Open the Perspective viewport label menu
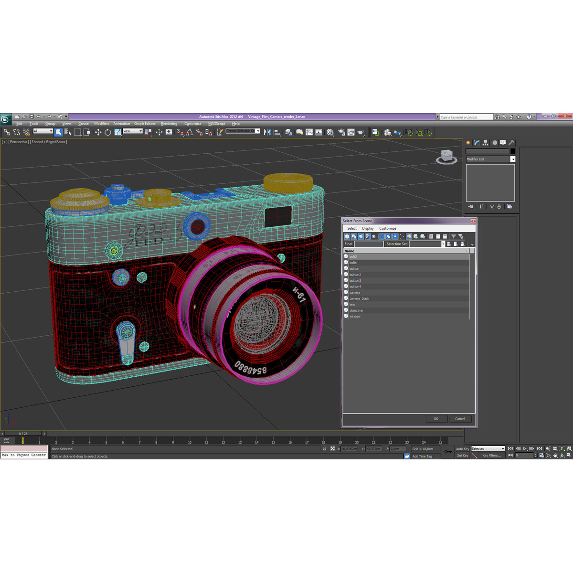Viewport: 573px width, 573px height. point(19,142)
